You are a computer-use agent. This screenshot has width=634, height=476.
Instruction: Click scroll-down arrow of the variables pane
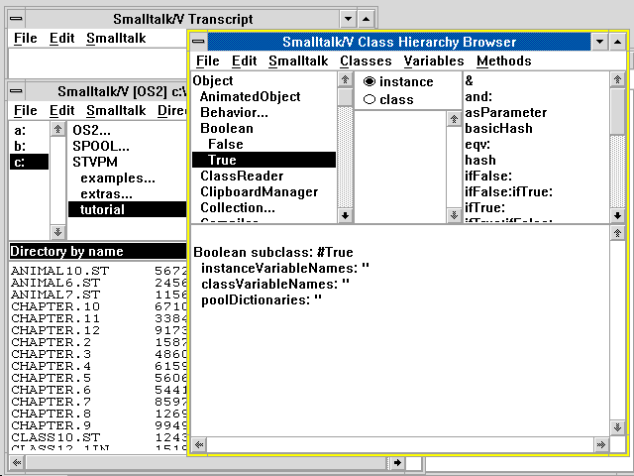[x=454, y=215]
